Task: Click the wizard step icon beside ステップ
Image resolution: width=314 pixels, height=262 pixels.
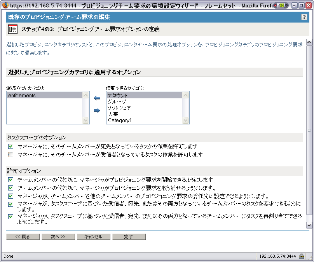Action: point(12,29)
